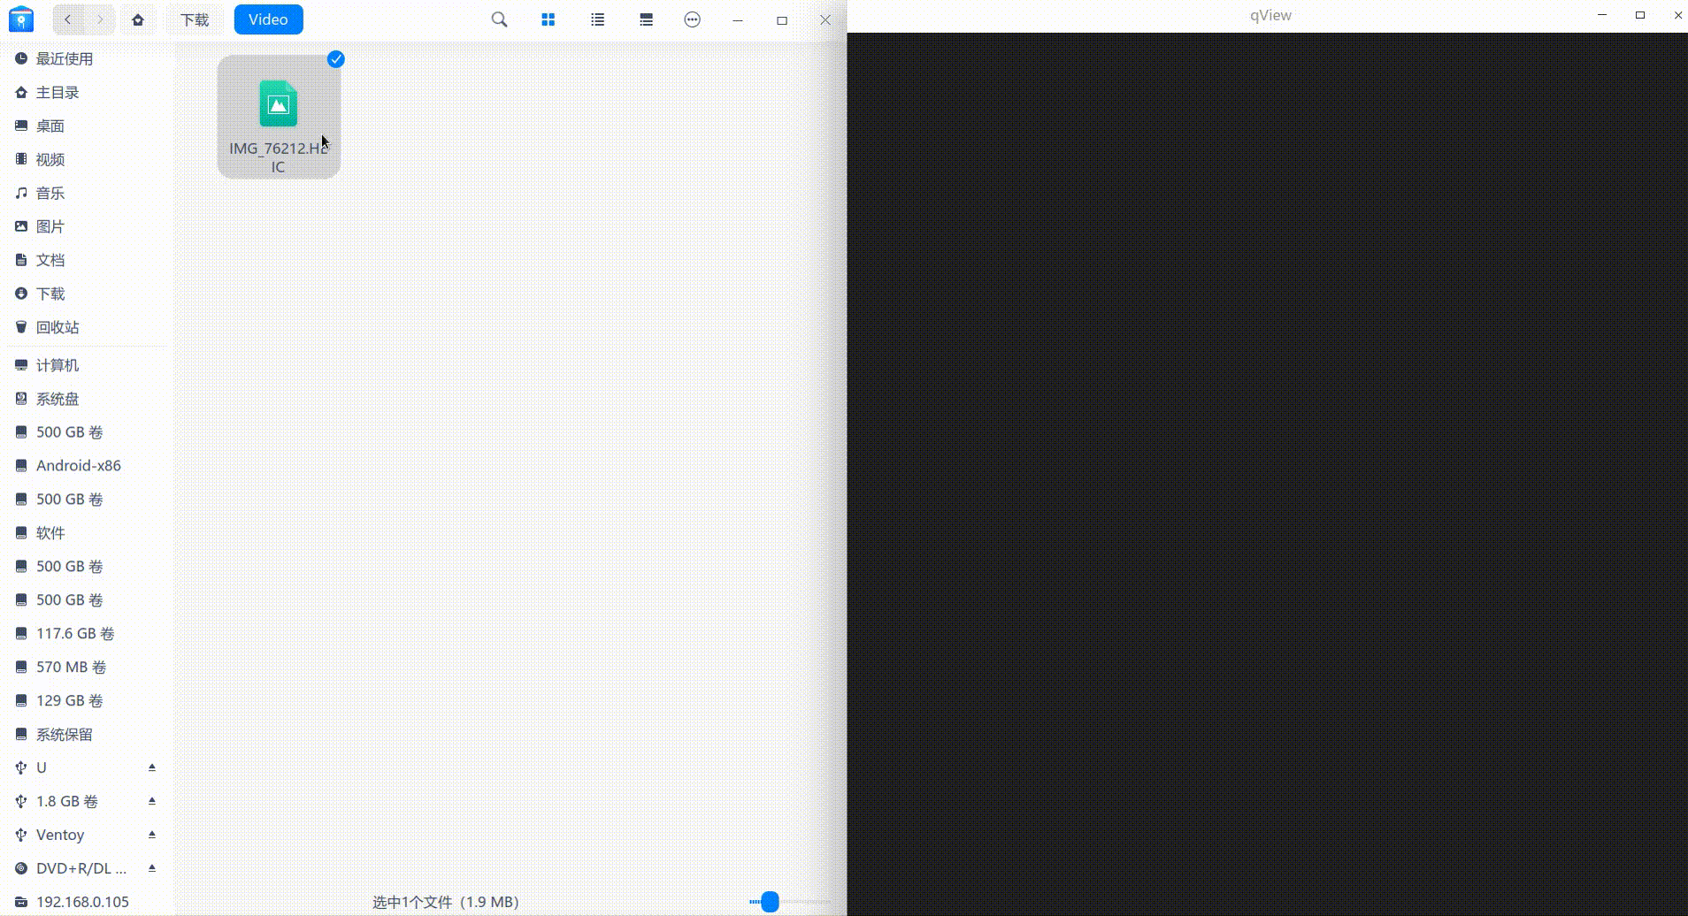Viewport: 1688px width, 916px height.
Task: Eject the U disk
Action: click(x=152, y=767)
